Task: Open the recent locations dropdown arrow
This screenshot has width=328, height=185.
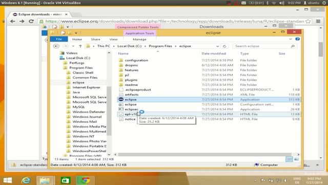Action: (x=73, y=46)
